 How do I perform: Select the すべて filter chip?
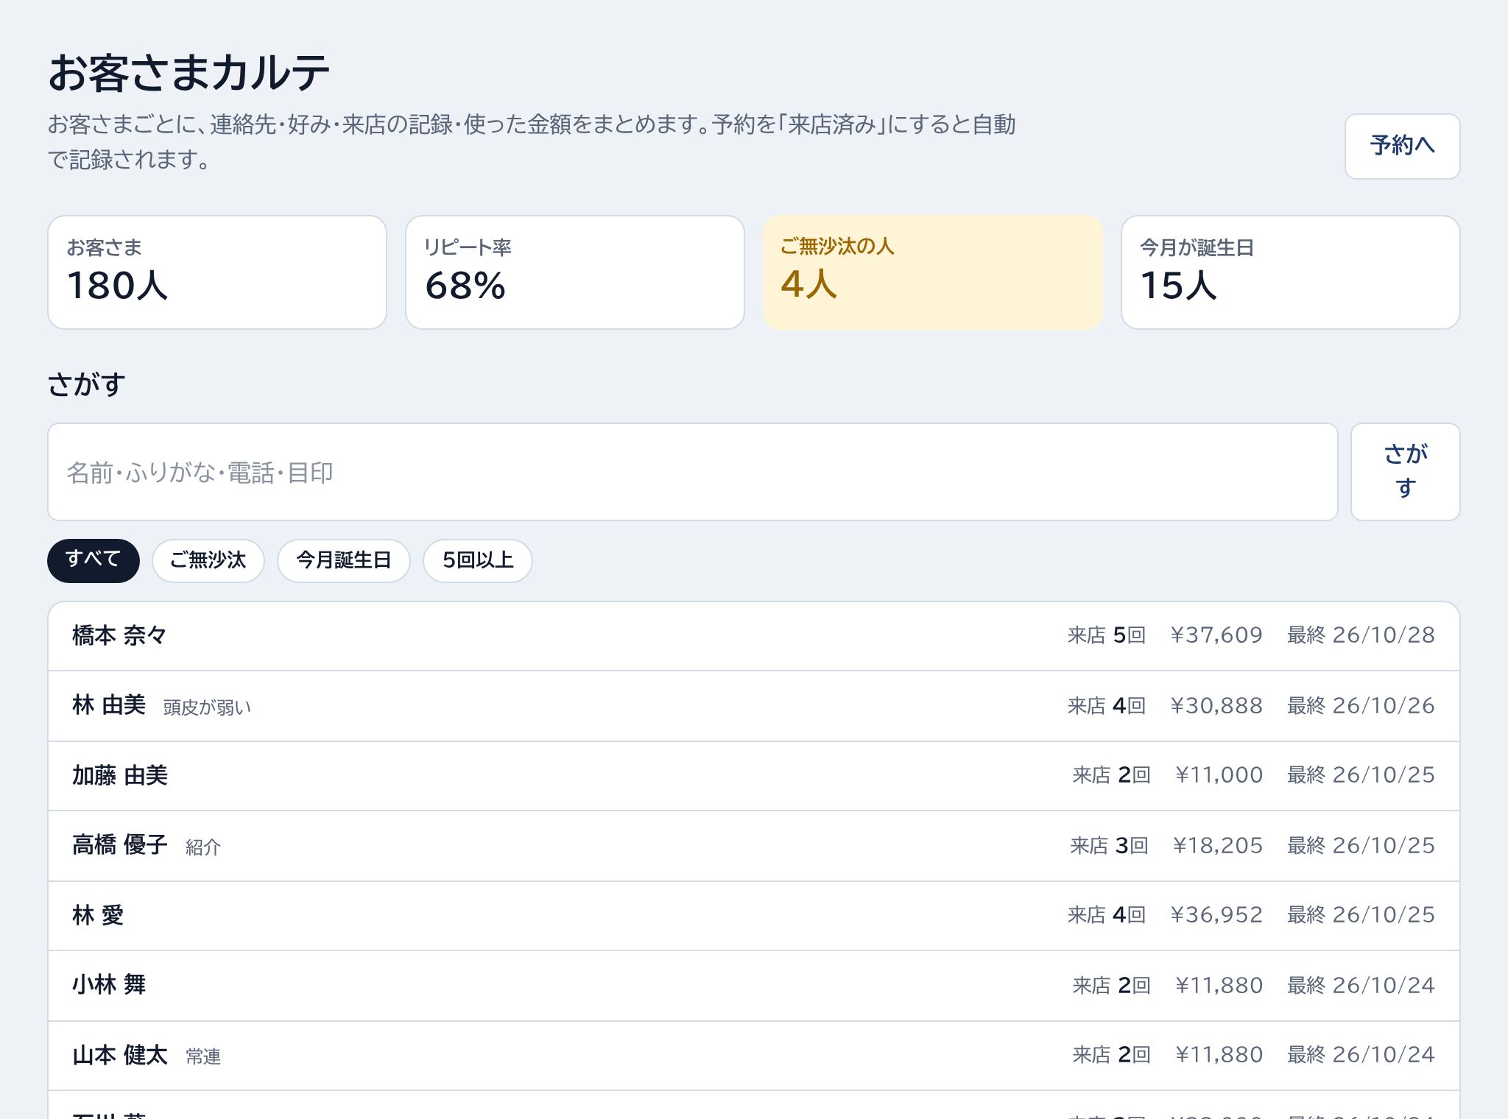tap(94, 560)
